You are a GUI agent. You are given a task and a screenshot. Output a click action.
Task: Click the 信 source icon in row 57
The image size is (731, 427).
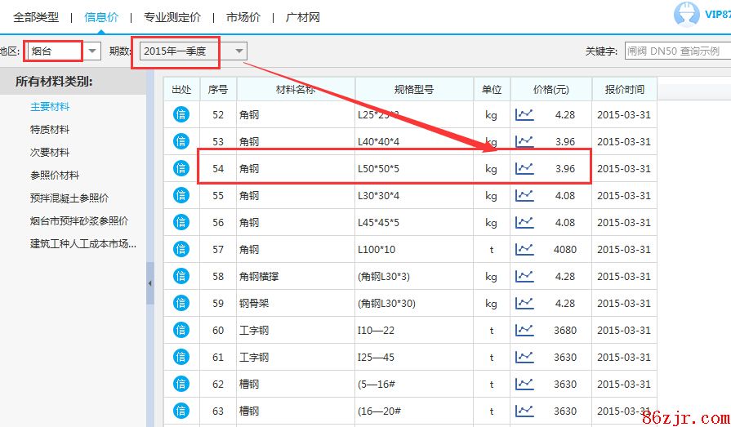coord(181,249)
